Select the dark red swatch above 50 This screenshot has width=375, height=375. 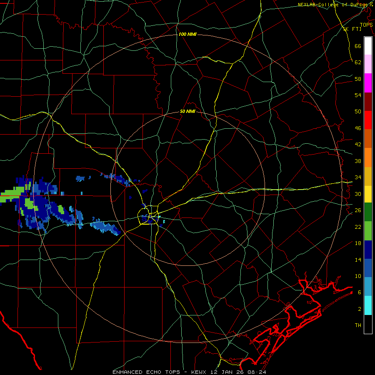(x=368, y=102)
